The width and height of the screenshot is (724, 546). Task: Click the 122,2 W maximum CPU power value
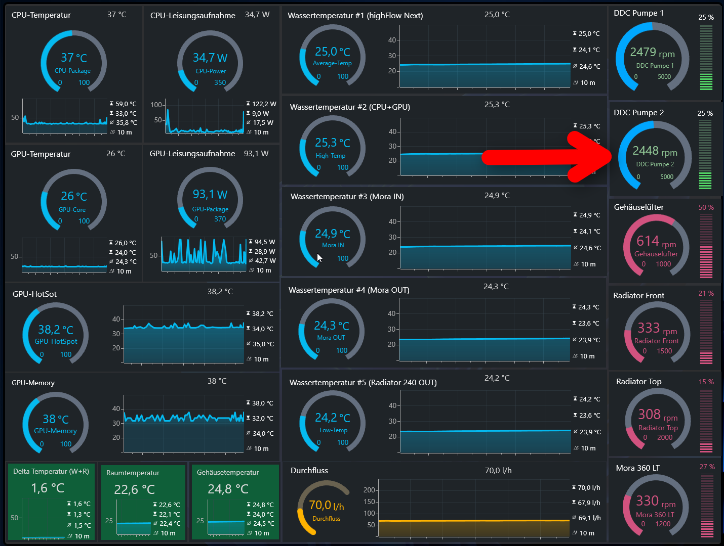pos(264,104)
